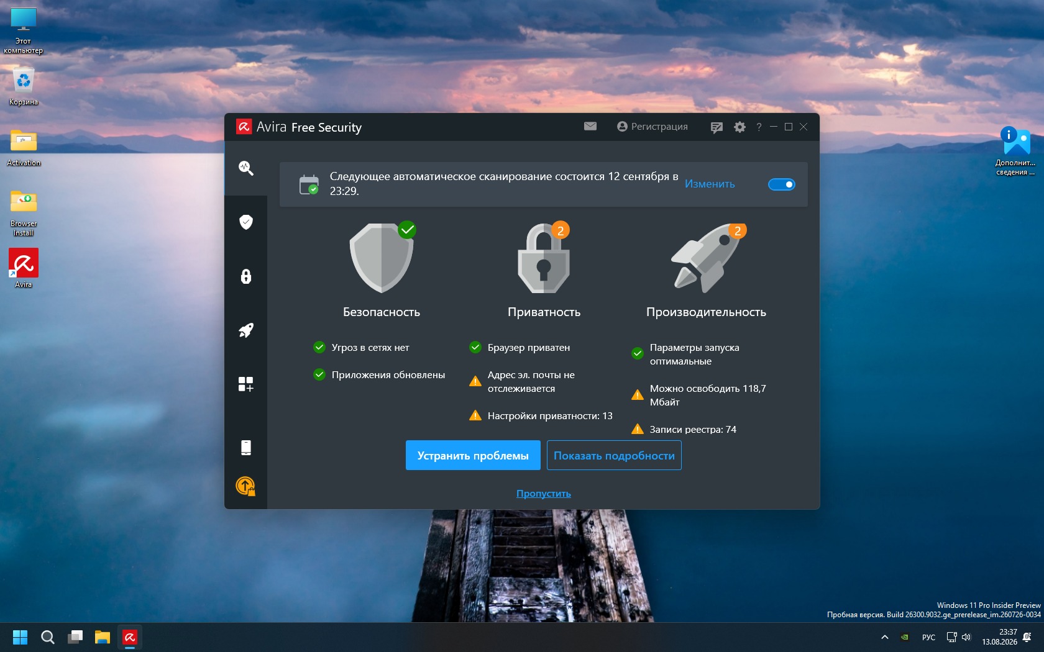This screenshot has height=652, width=1044.
Task: Click the large Privacy padlock graphic
Action: click(544, 257)
